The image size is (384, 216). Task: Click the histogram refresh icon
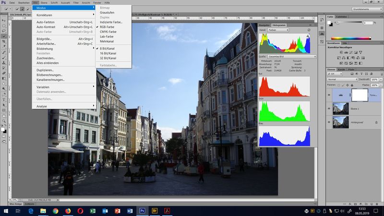[x=309, y=30]
